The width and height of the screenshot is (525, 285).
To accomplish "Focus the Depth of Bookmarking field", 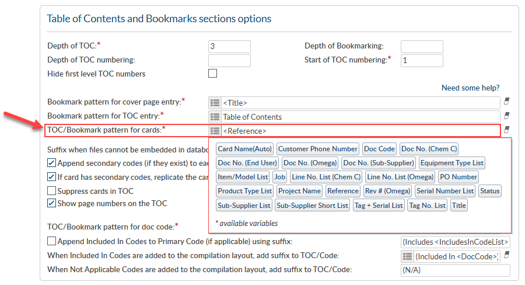I will tap(422, 47).
